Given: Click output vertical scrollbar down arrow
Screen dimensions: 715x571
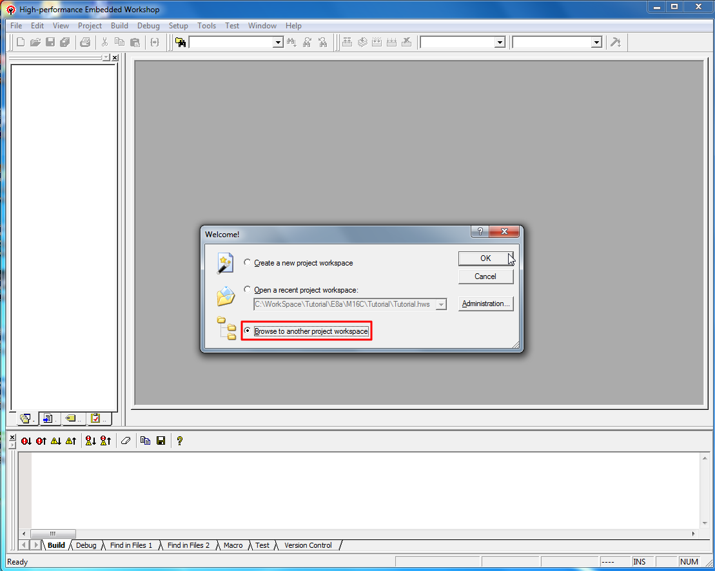Looking at the screenshot, I should pyautogui.click(x=705, y=523).
